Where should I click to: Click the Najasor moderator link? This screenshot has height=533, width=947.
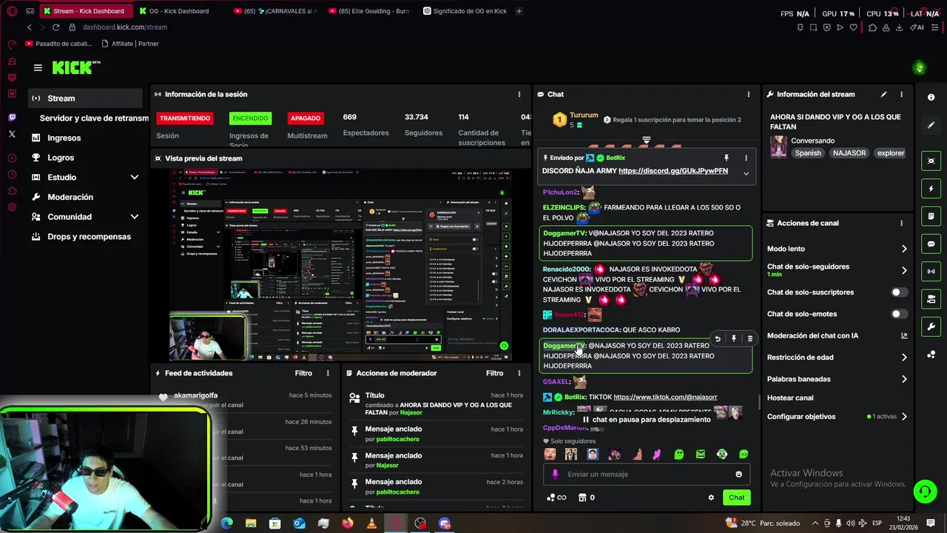click(387, 466)
